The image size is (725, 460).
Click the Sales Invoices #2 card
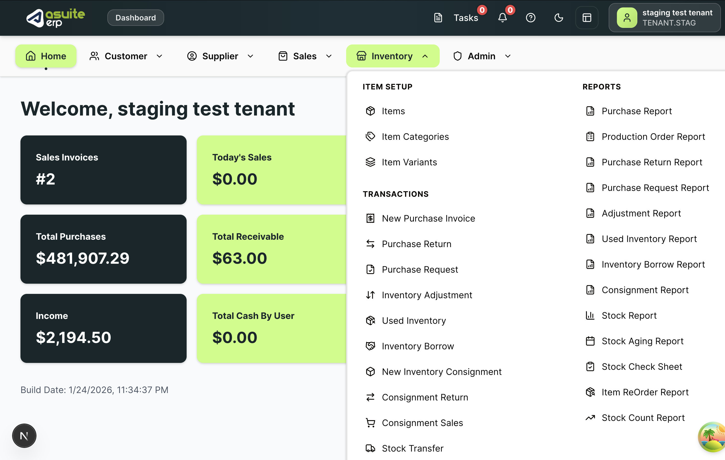pyautogui.click(x=104, y=170)
